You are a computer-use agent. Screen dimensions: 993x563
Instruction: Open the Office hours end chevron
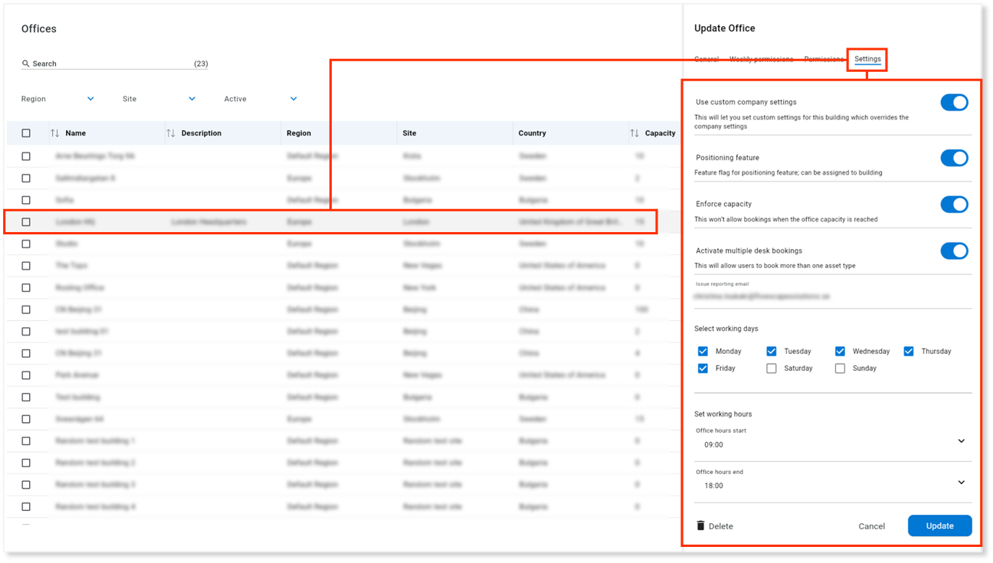click(x=961, y=482)
